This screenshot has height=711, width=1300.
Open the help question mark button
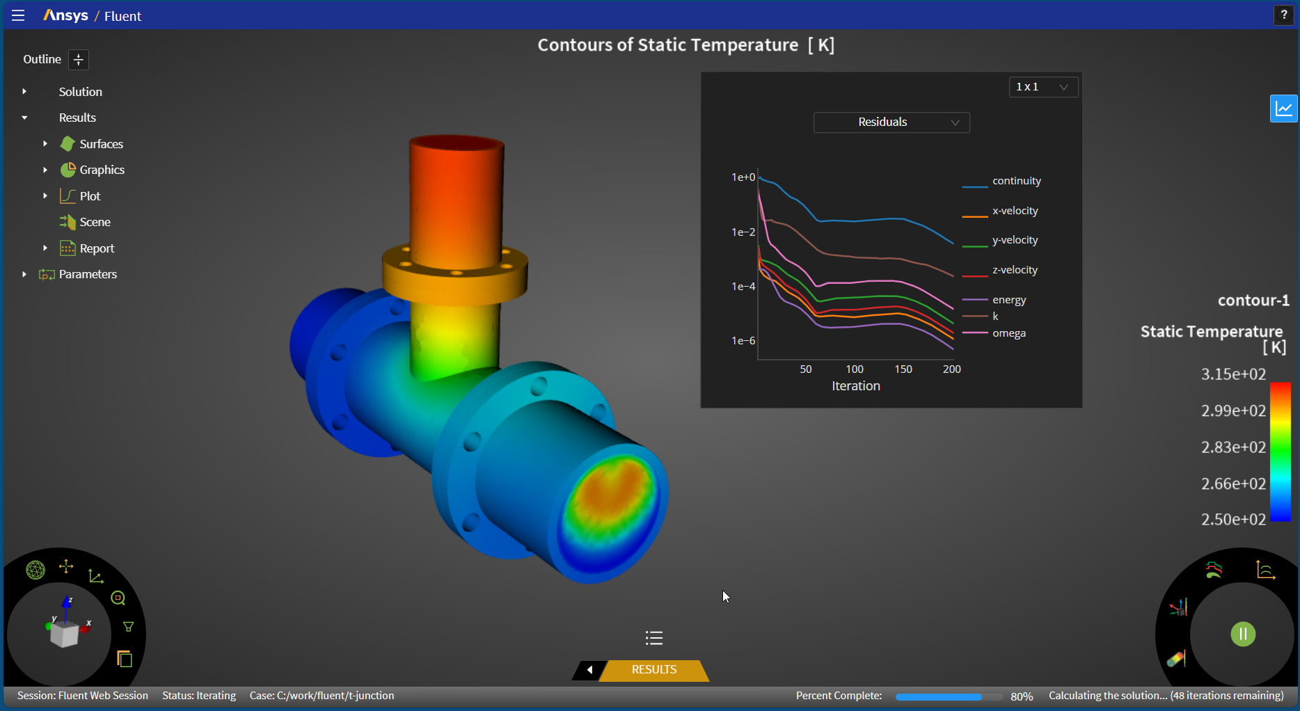(x=1284, y=15)
